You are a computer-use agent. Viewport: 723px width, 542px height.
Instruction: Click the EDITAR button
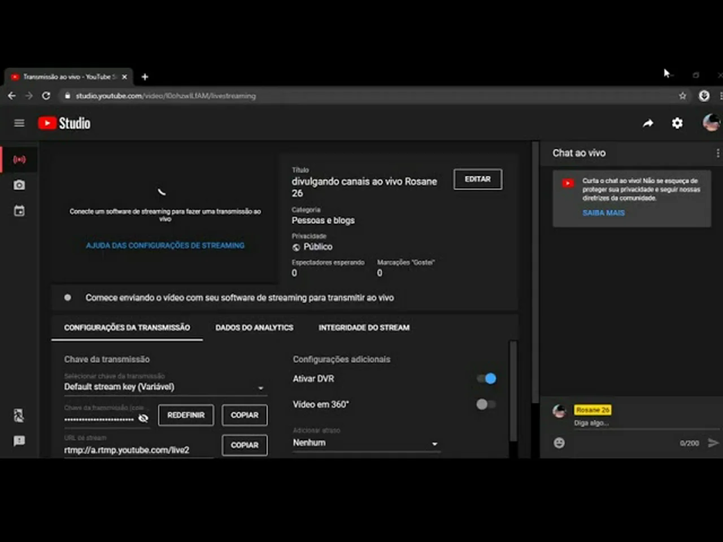tap(477, 179)
